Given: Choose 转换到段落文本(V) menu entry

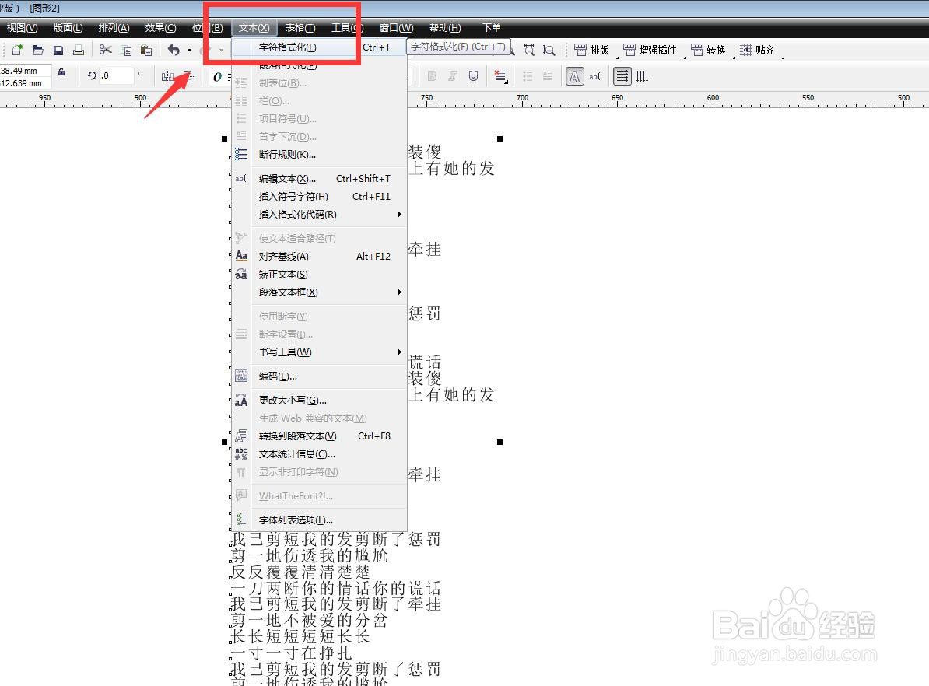Looking at the screenshot, I should (x=319, y=436).
